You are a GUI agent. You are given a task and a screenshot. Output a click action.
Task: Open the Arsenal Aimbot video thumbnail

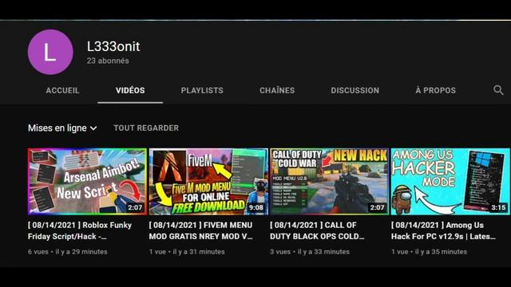tap(87, 182)
